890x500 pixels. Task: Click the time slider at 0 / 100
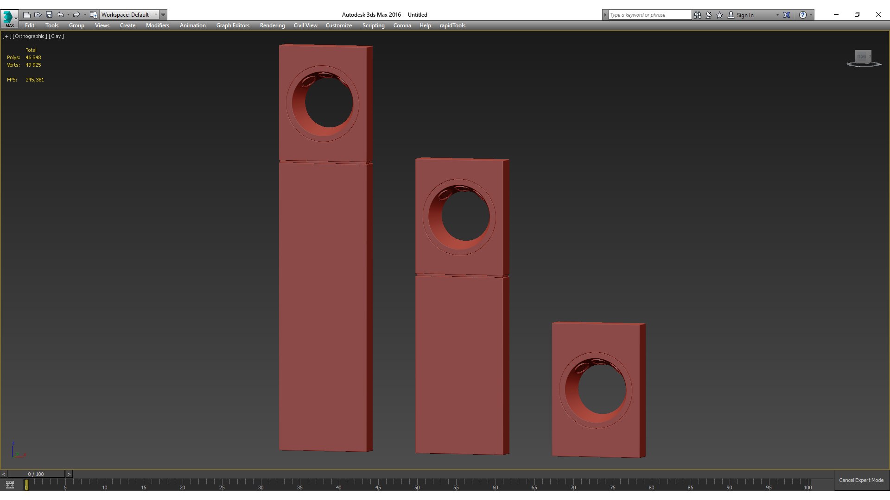pos(36,474)
